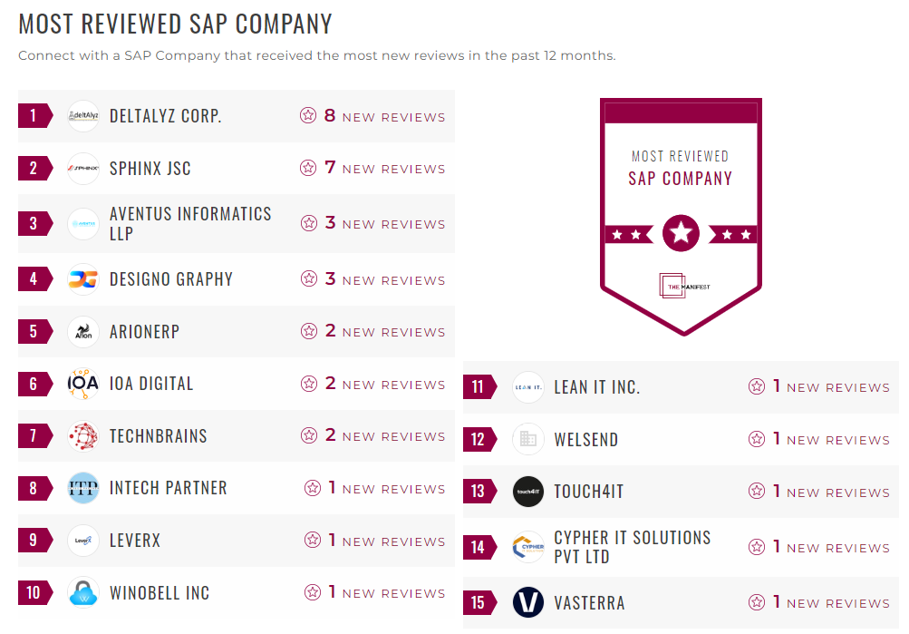Image resolution: width=909 pixels, height=634 pixels.
Task: Click the rank 15 number tag
Action: point(478,603)
